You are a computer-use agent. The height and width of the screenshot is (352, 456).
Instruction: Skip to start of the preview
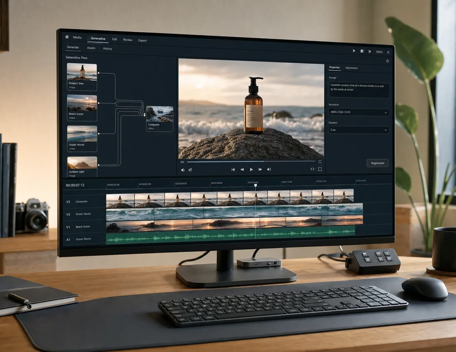[x=233, y=170]
